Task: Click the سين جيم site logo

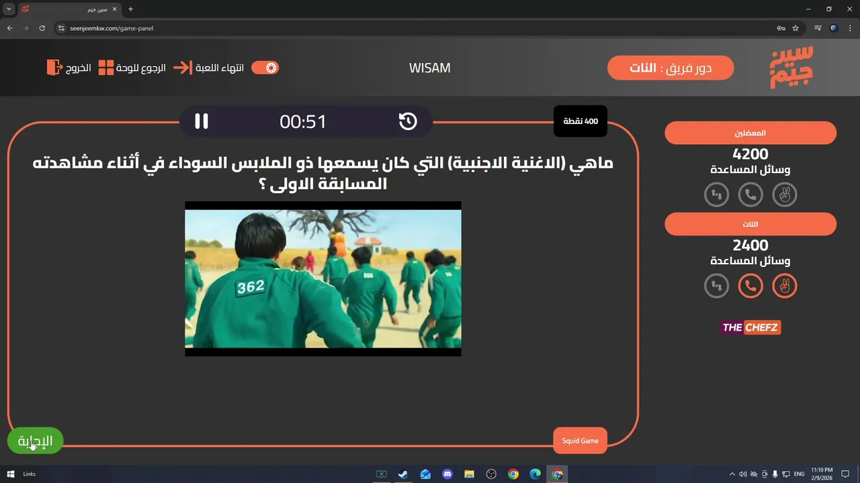Action: pos(792,67)
